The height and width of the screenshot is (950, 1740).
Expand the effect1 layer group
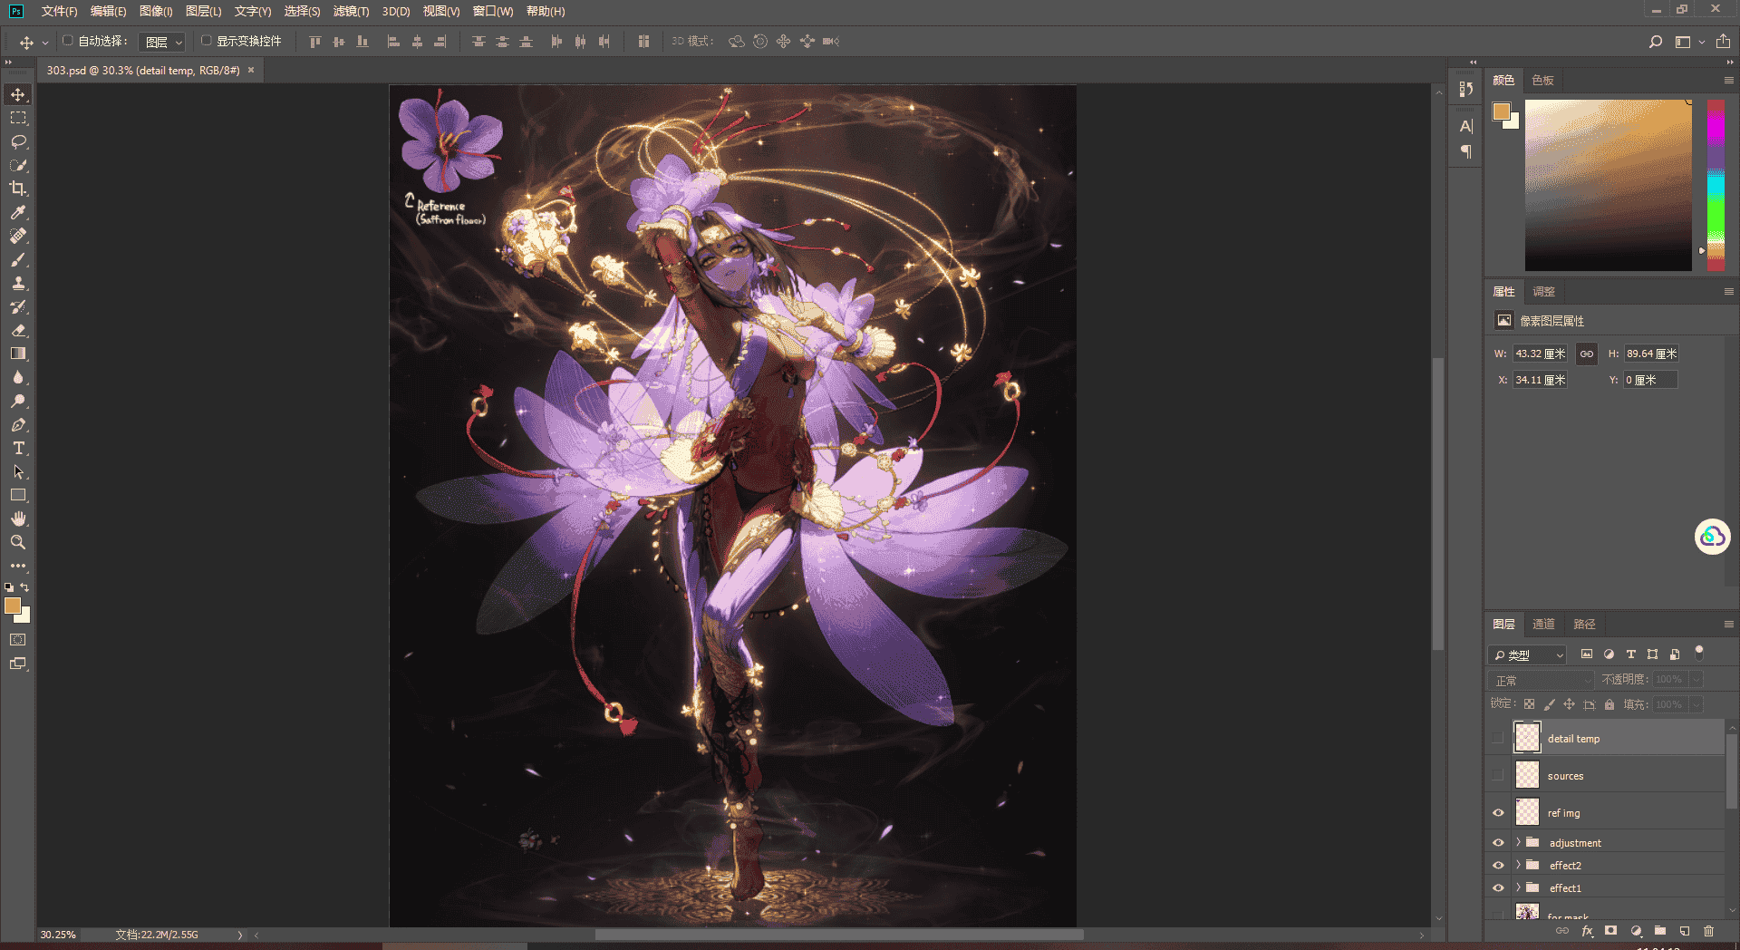(x=1518, y=888)
